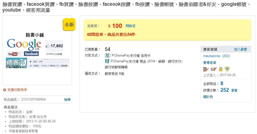This screenshot has width=257, height=134.
Task: Click the seller's total items count 8
Action: click(x=222, y=83)
